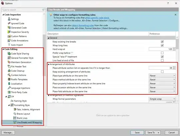Click the Code Annotations icon

point(9,41)
